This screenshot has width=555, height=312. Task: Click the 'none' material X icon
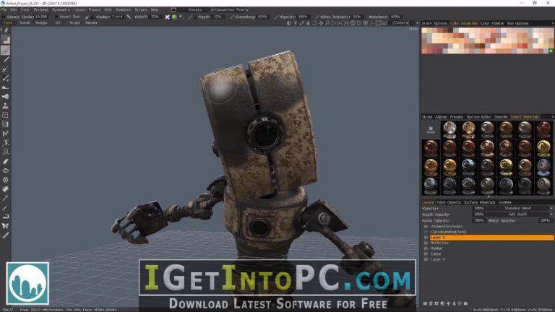(x=431, y=129)
